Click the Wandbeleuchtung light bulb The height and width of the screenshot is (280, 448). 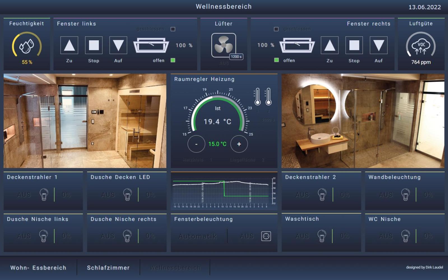click(x=406, y=194)
